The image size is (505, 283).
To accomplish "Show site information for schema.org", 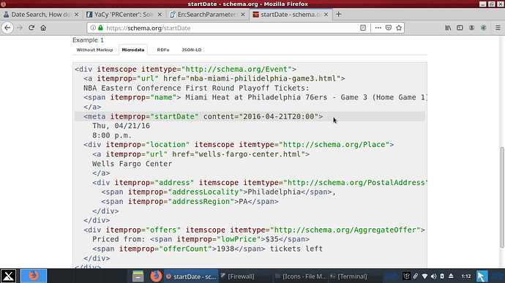I will [x=93, y=28].
